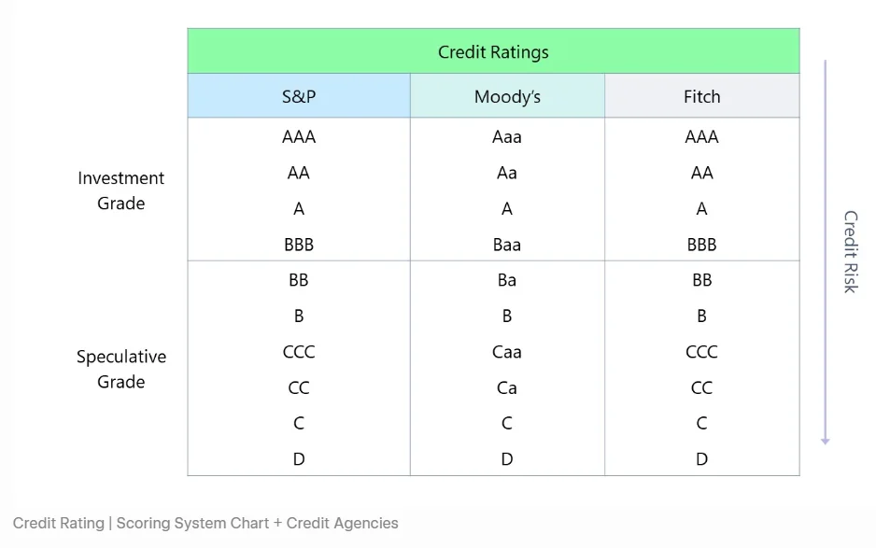Click Baa in the Moody's column
This screenshot has height=548, width=876.
point(507,245)
